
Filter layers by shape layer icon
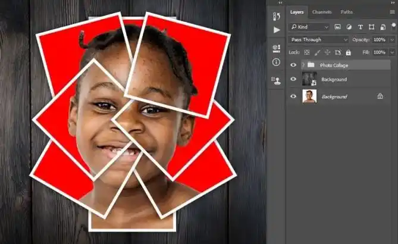371,27
